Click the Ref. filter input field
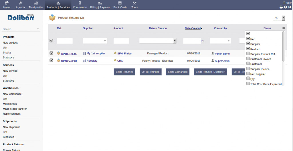 (65, 41)
